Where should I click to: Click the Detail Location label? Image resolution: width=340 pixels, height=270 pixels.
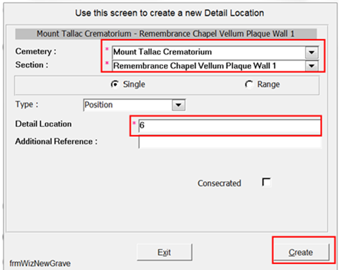44,124
